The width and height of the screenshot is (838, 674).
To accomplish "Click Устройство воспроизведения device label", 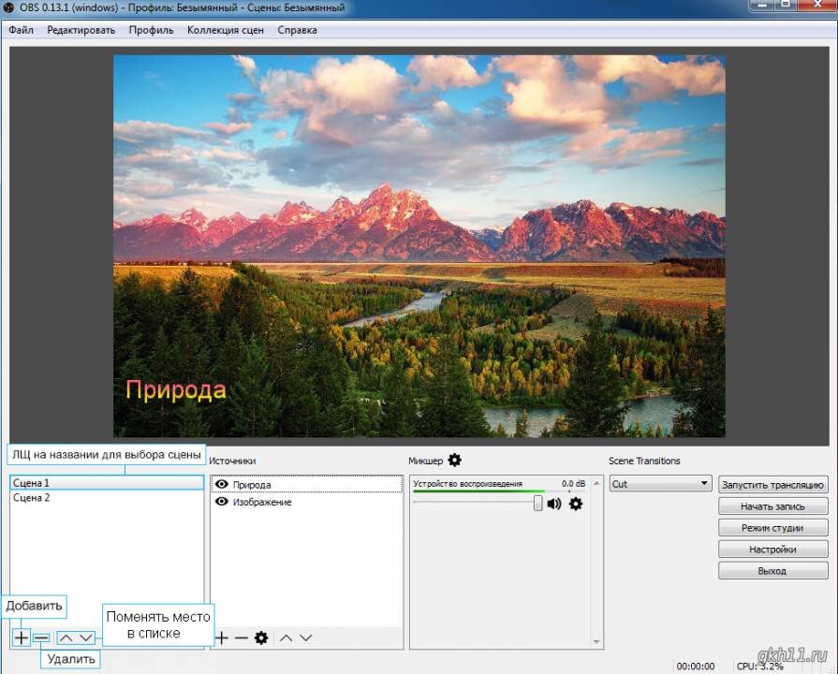I will point(467,484).
